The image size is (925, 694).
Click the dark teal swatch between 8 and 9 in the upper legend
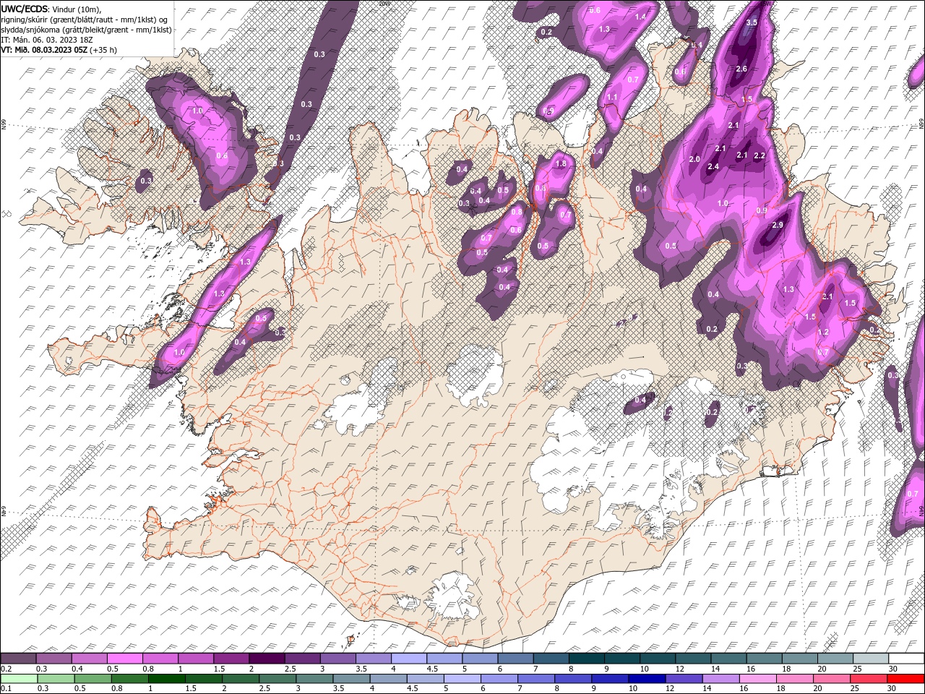point(588,659)
